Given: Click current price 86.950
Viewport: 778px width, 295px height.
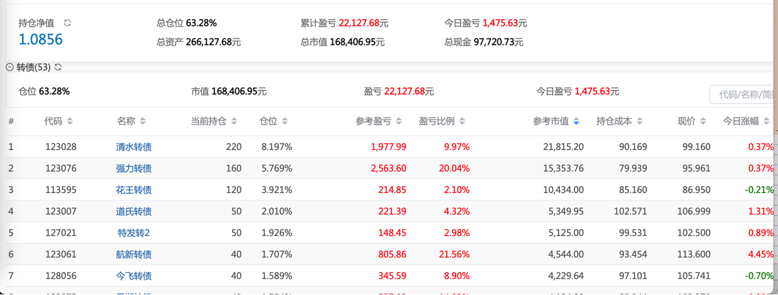Looking at the screenshot, I should (x=696, y=190).
